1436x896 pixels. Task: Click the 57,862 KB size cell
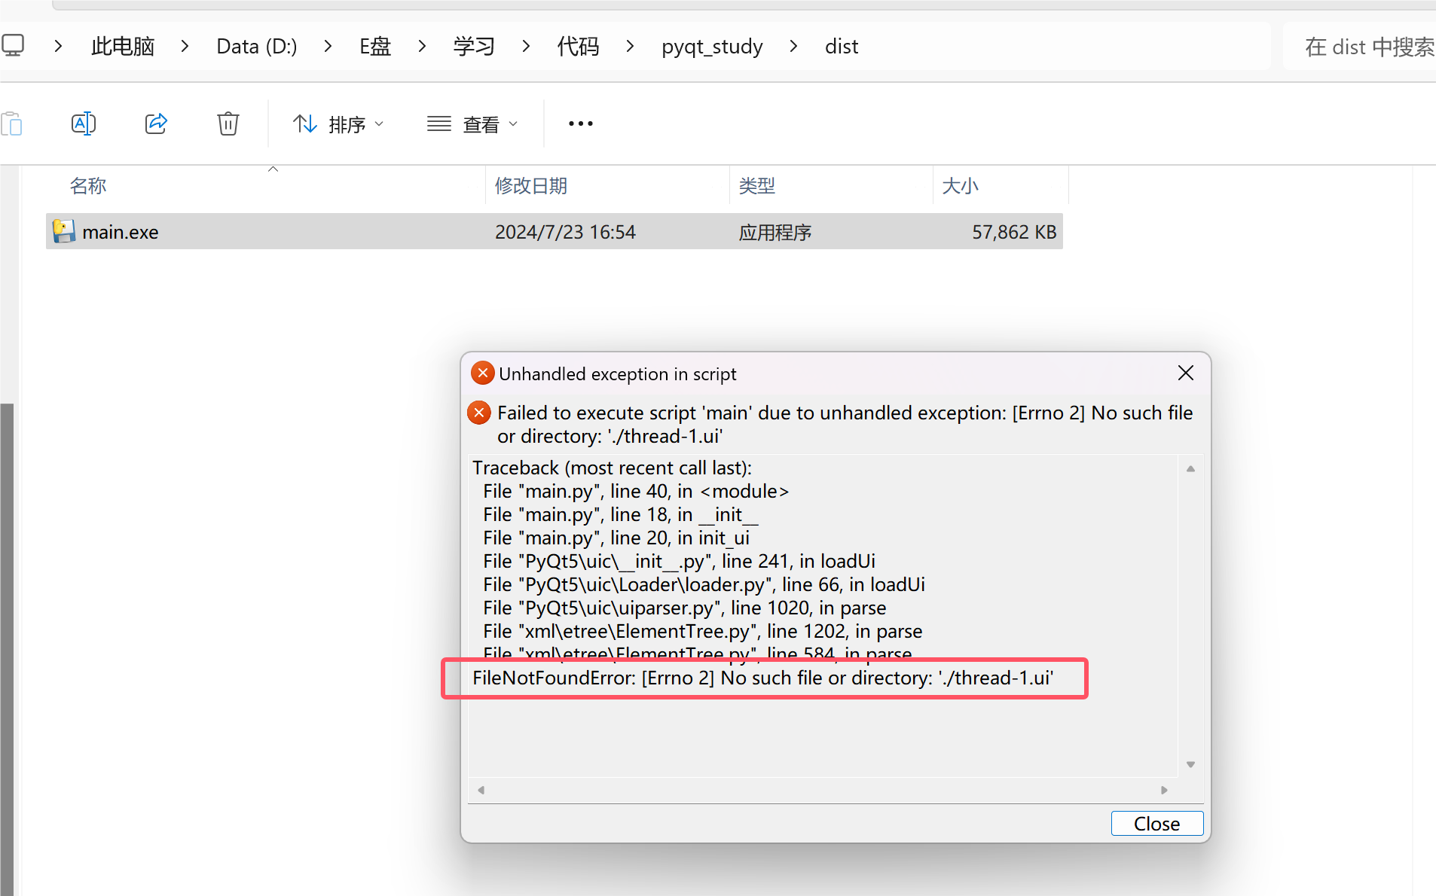click(1014, 232)
